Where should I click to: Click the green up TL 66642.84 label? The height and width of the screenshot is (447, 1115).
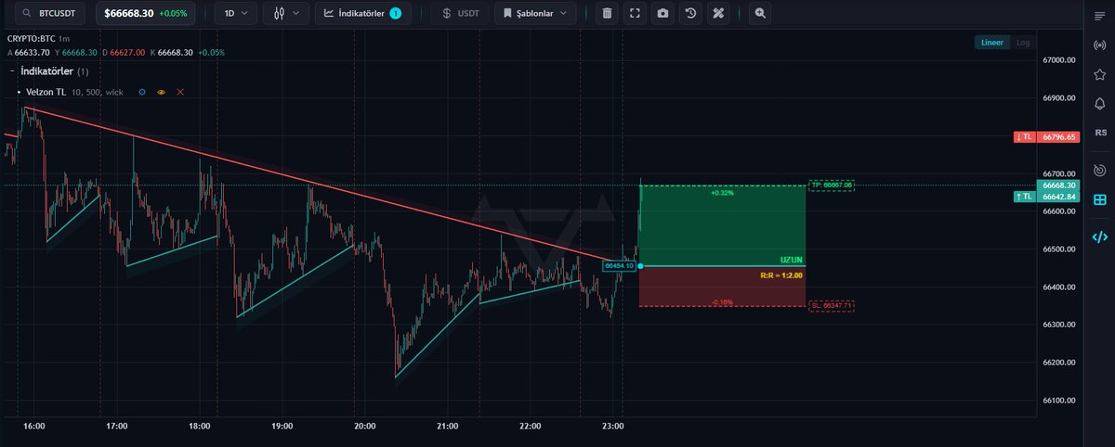[1048, 197]
